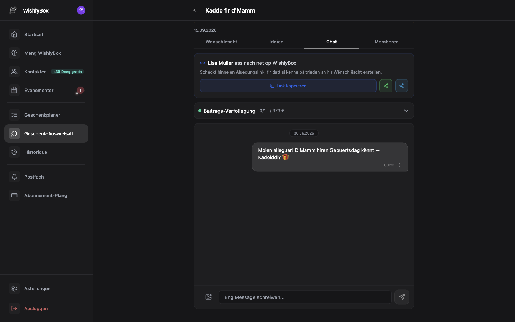Switch to the Memberen tab
Screen dimensions: 515x322
[x=387, y=42]
